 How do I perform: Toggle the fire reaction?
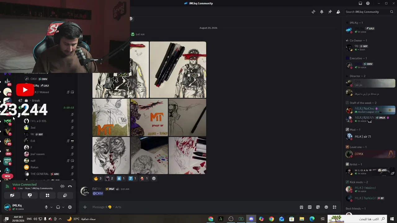[x=98, y=178]
